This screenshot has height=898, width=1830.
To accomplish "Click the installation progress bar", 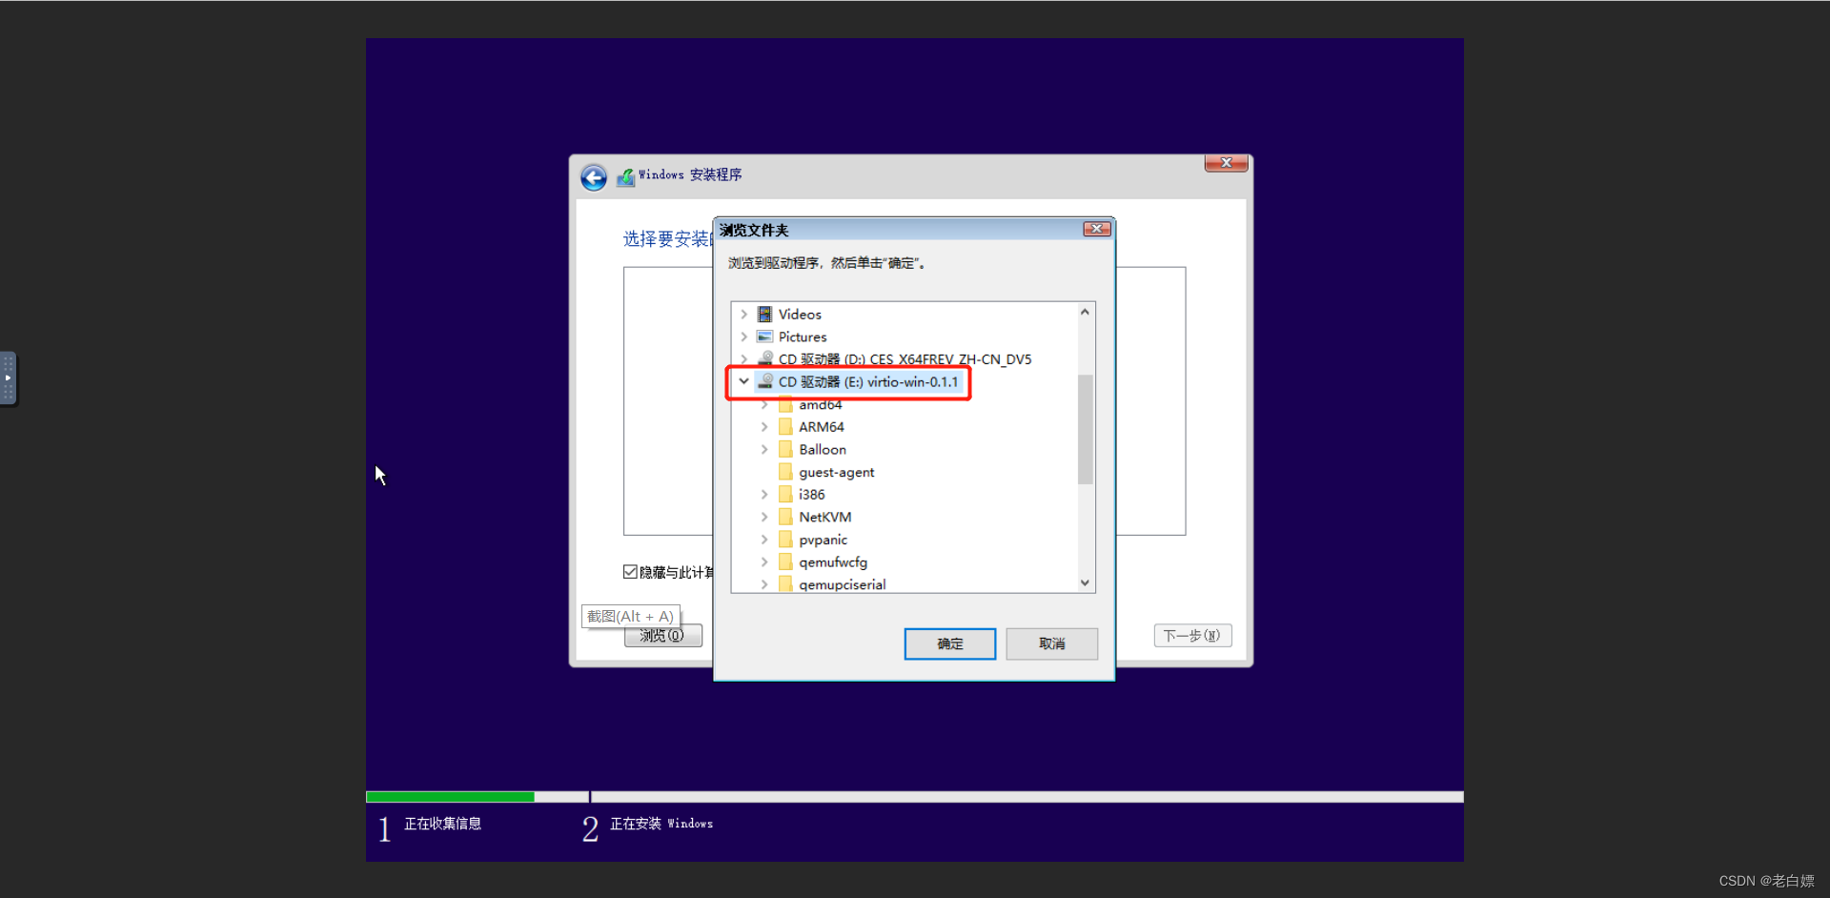I will pos(915,797).
